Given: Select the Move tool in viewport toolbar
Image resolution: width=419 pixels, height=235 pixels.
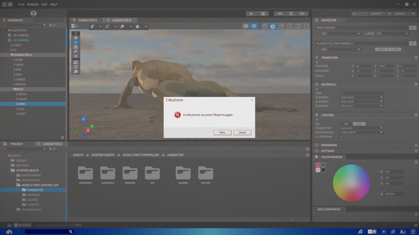Looking at the screenshot, I should [76, 42].
